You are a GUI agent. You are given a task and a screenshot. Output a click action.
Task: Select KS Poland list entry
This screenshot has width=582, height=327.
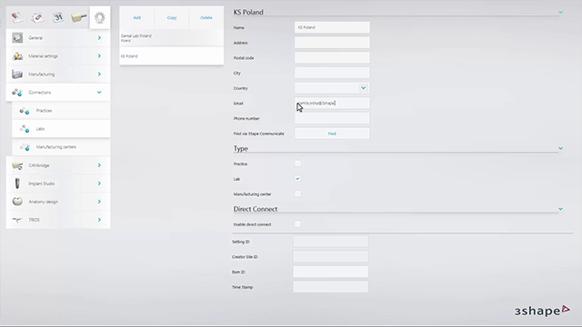(x=172, y=56)
